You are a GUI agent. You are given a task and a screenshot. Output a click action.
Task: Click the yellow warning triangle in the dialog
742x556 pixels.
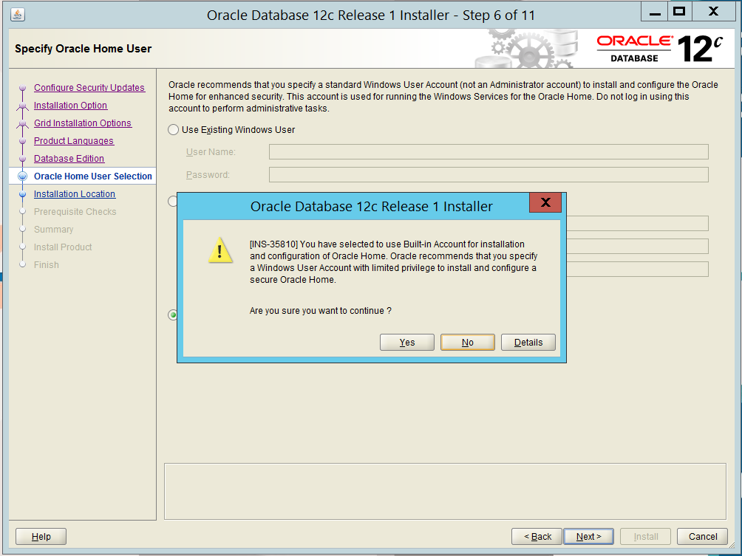[219, 251]
